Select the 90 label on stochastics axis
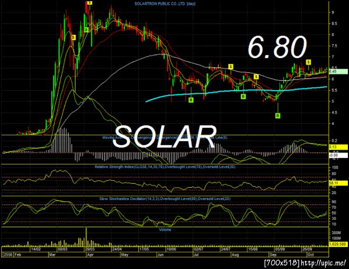 point(334,202)
